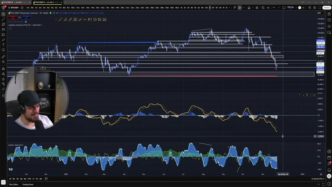Open the Fibonacci retracement tools group
Viewport: 332px width, 187px height.
(3, 24)
